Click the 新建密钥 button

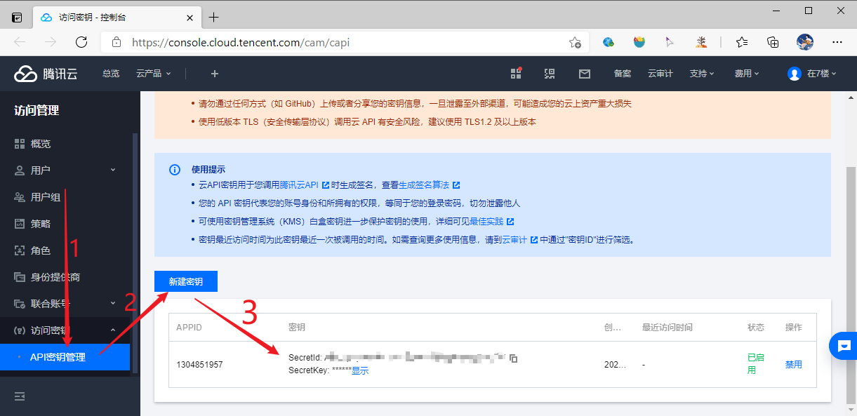click(186, 281)
